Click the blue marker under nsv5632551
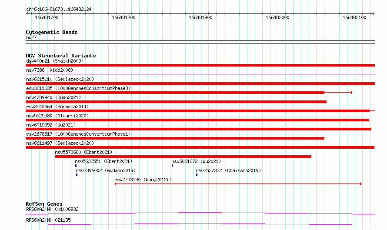This screenshot has height=230, width=387. coord(76,166)
